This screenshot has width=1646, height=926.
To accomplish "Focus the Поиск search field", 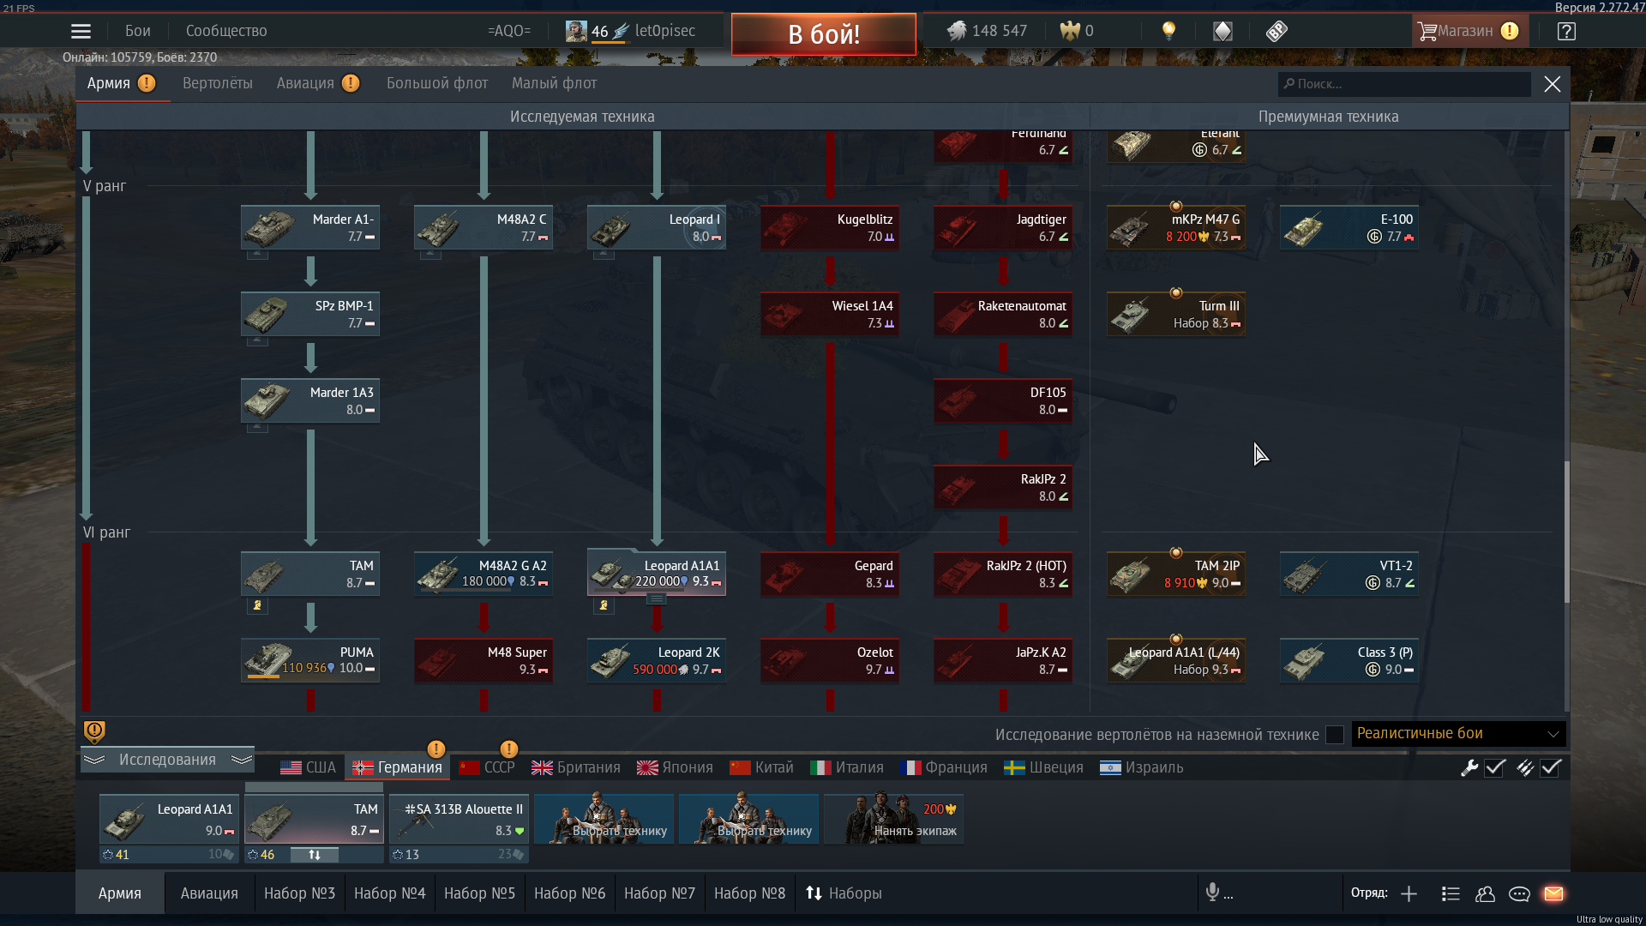I will click(1404, 84).
